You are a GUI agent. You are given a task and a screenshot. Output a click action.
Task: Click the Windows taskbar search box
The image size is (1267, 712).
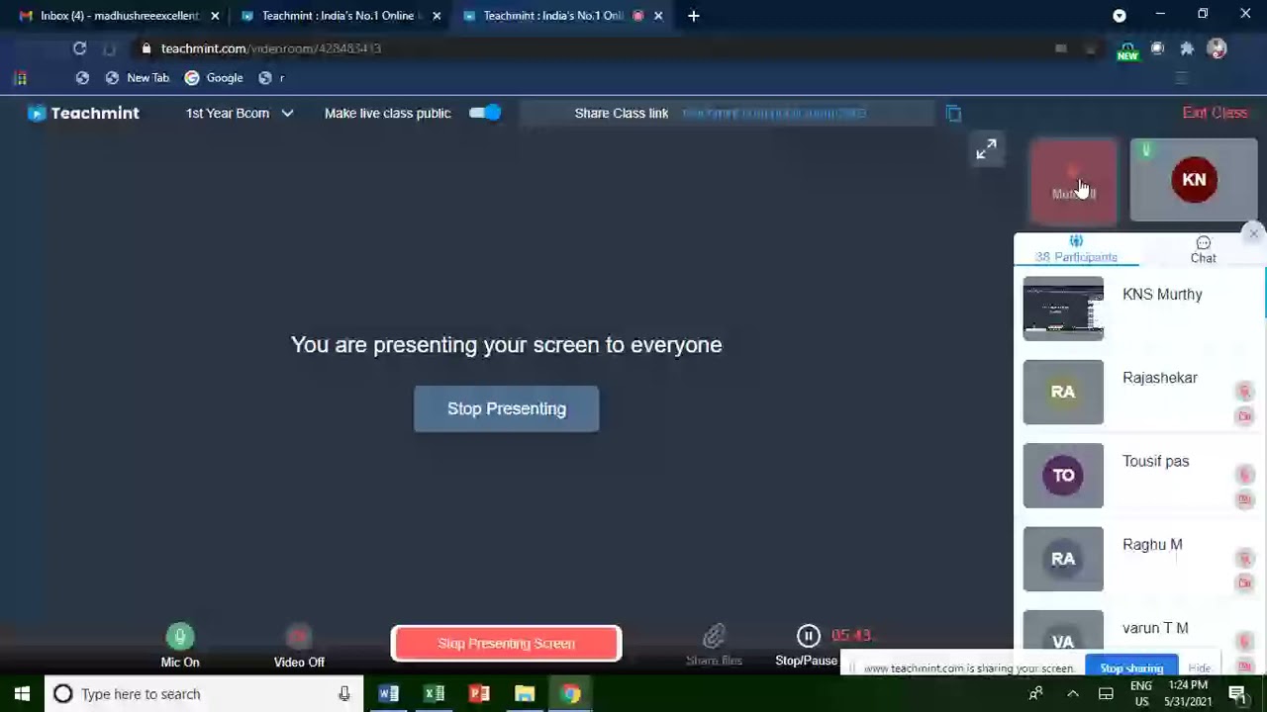(203, 694)
